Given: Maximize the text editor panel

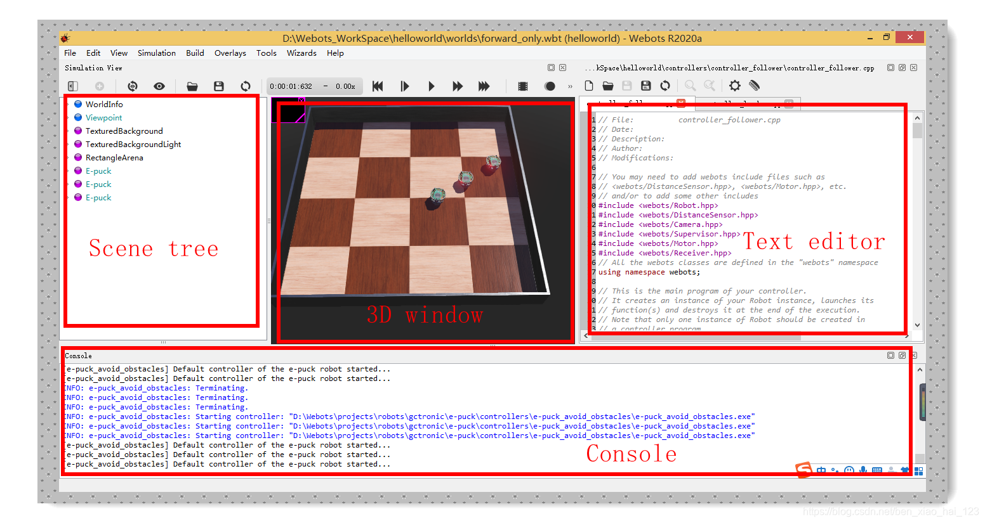Looking at the screenshot, I should (890, 68).
